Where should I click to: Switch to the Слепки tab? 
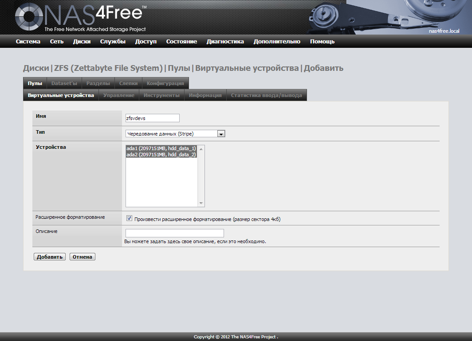(x=128, y=83)
